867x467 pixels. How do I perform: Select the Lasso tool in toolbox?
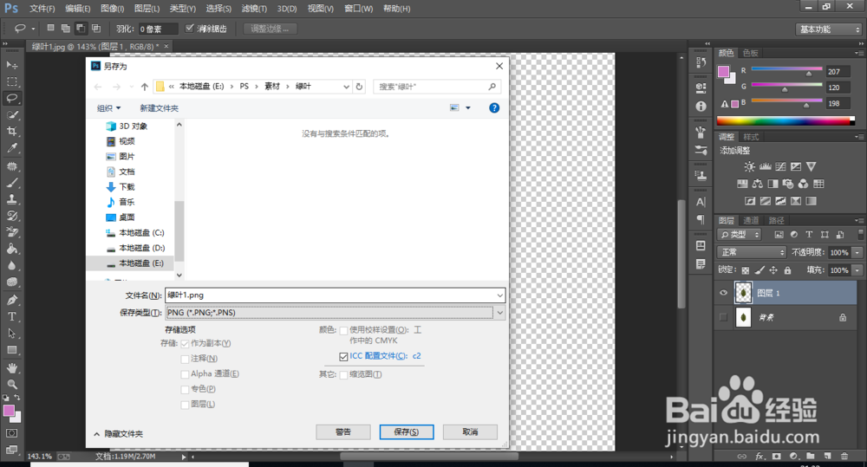(x=11, y=99)
